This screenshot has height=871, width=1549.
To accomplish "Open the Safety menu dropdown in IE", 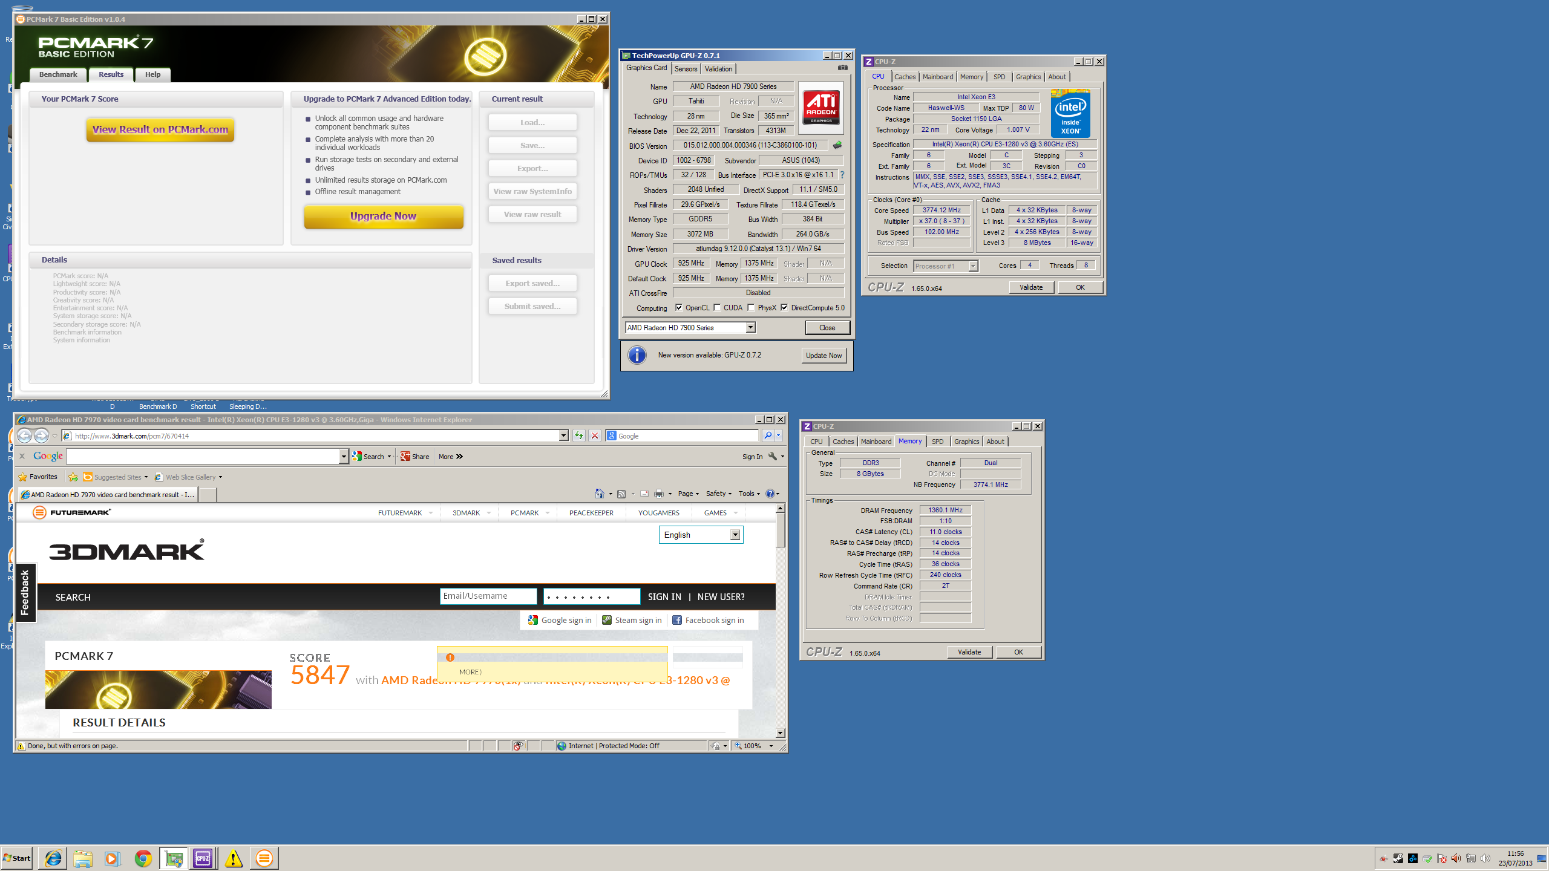I will (718, 494).
